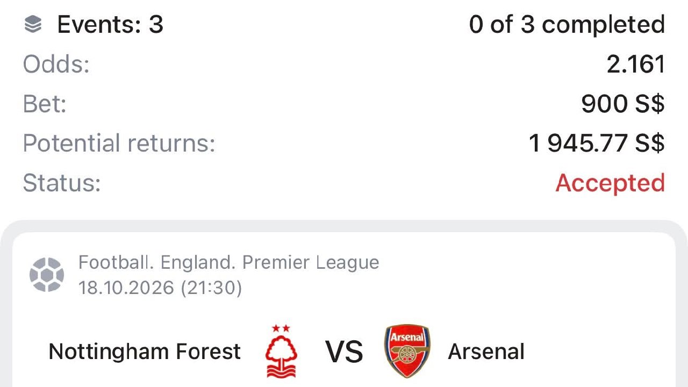The height and width of the screenshot is (387, 688).
Task: Click the Bet label
Action: pos(45,104)
